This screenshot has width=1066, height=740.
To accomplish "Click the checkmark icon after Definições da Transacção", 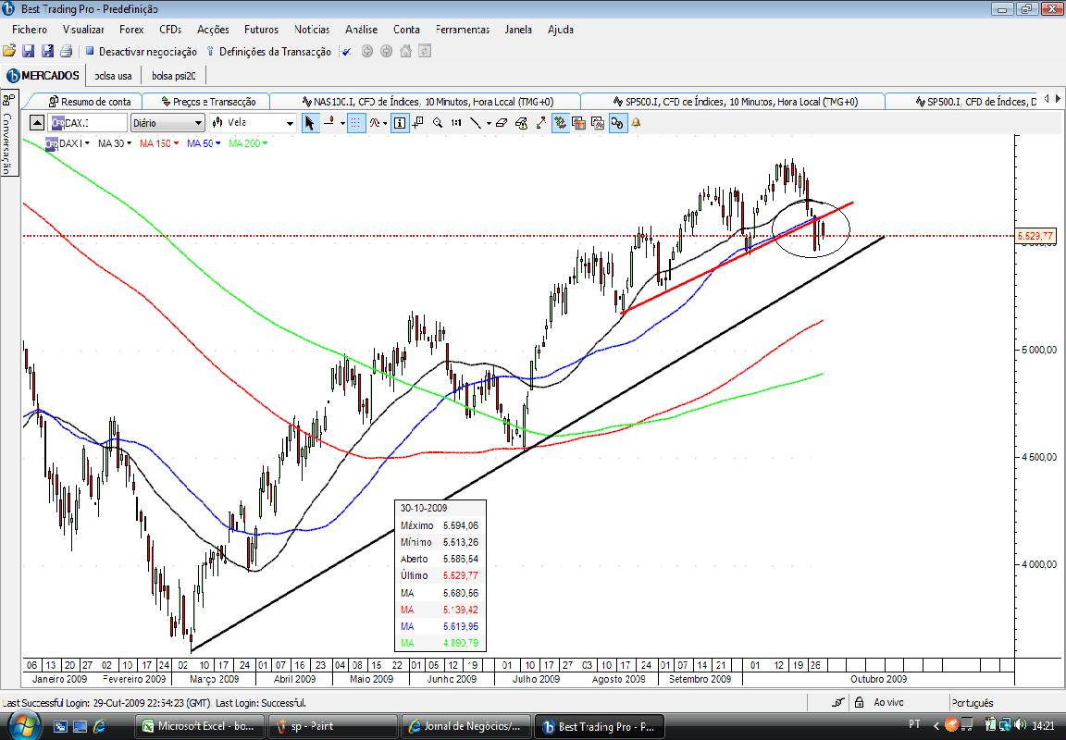I will (347, 52).
